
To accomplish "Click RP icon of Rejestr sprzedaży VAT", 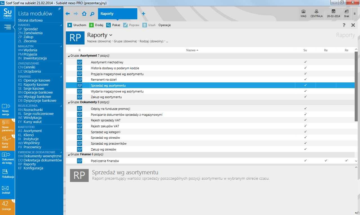I will pos(79,120).
